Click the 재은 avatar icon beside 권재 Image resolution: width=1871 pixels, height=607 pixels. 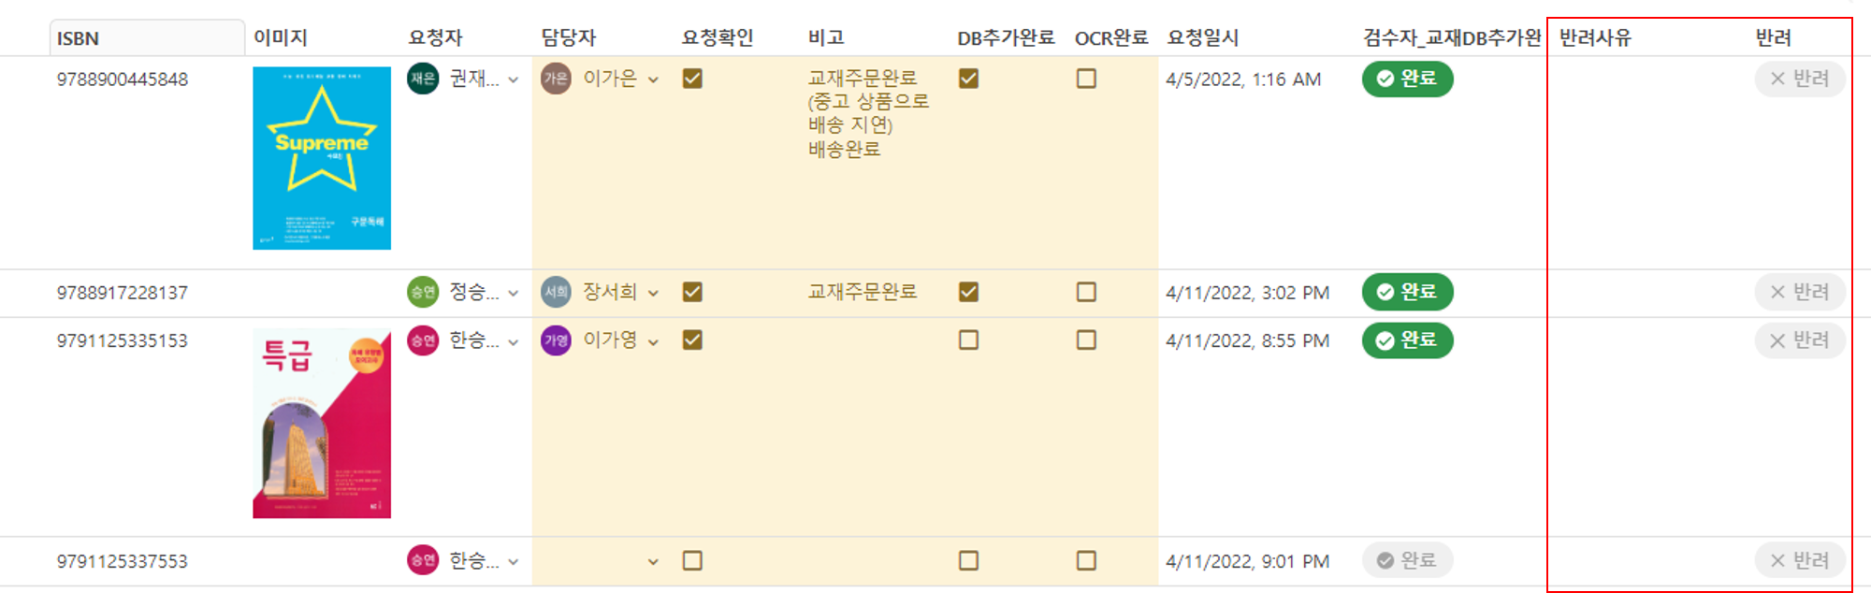(421, 79)
